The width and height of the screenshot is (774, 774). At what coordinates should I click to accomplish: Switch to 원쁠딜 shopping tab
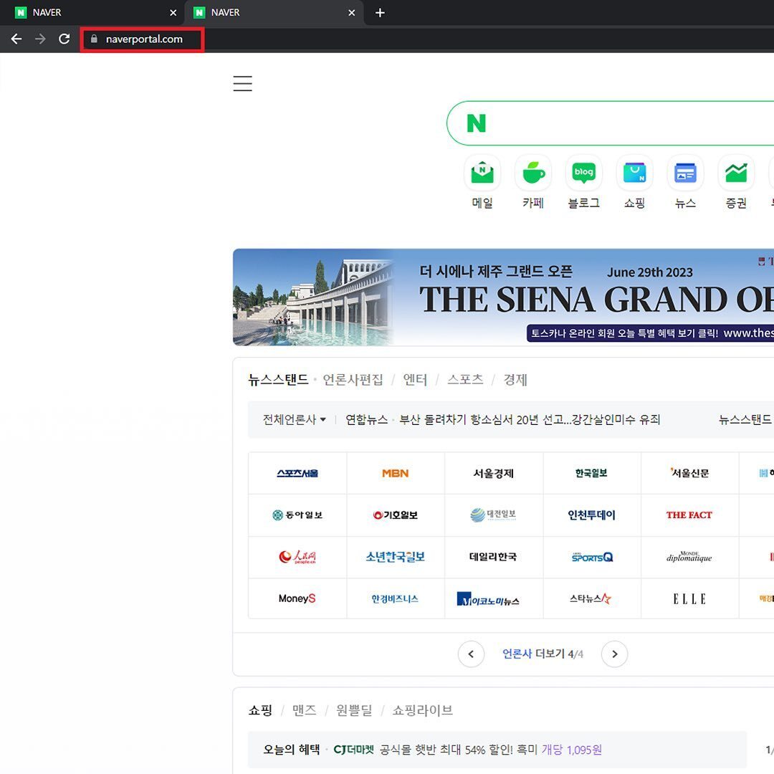(354, 710)
